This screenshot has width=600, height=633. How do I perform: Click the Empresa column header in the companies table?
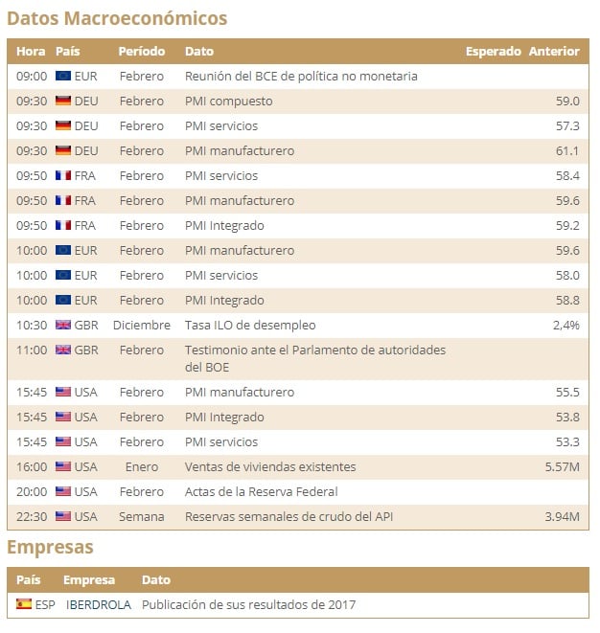coord(89,579)
